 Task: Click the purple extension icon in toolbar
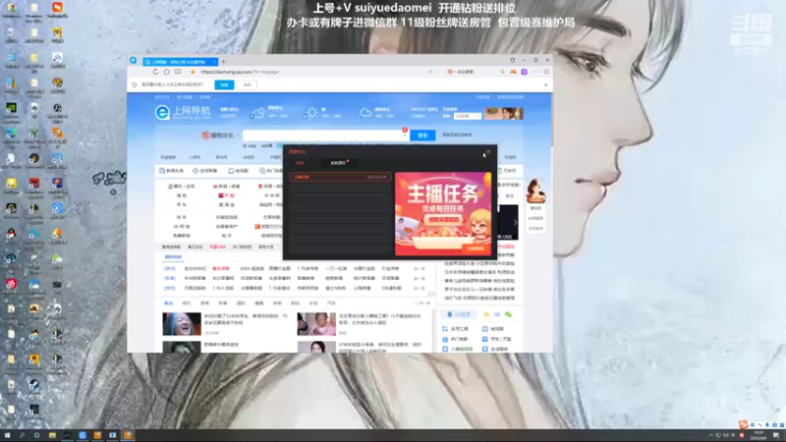coord(524,72)
